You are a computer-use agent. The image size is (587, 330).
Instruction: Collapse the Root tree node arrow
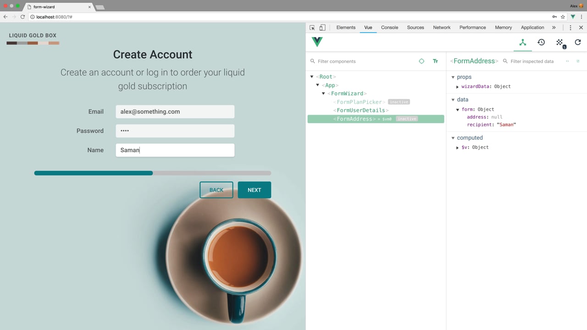[x=312, y=77]
